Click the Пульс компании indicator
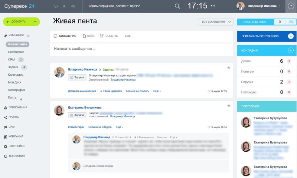The height and width of the screenshot is (178, 297). 267,22
